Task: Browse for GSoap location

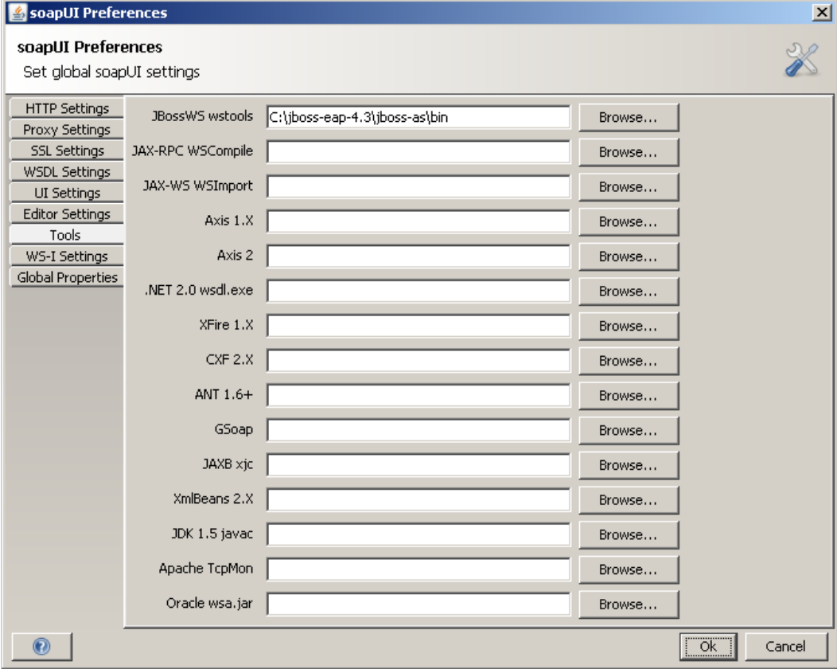Action: pos(629,429)
